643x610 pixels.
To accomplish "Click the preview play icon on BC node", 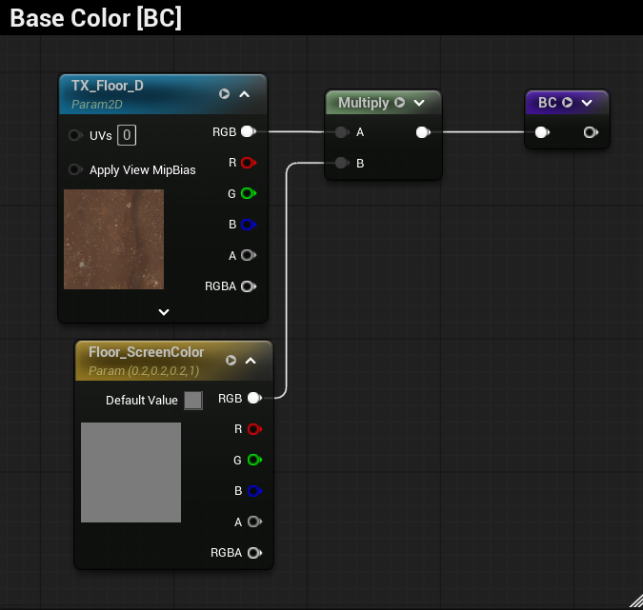I will [x=567, y=102].
